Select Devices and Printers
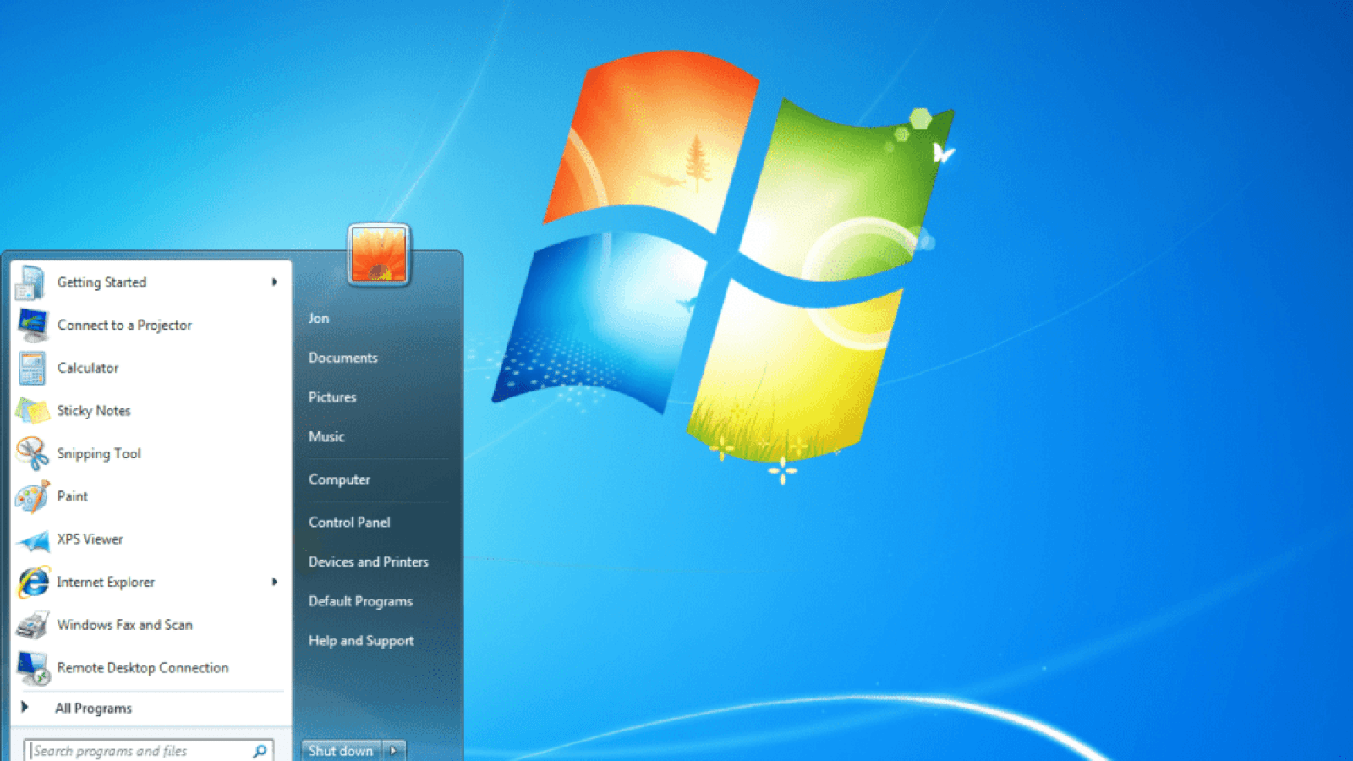This screenshot has height=761, width=1353. coord(368,561)
